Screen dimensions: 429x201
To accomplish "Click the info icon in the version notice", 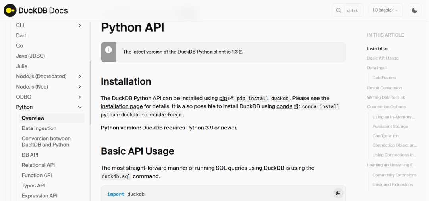I will click(x=108, y=50).
